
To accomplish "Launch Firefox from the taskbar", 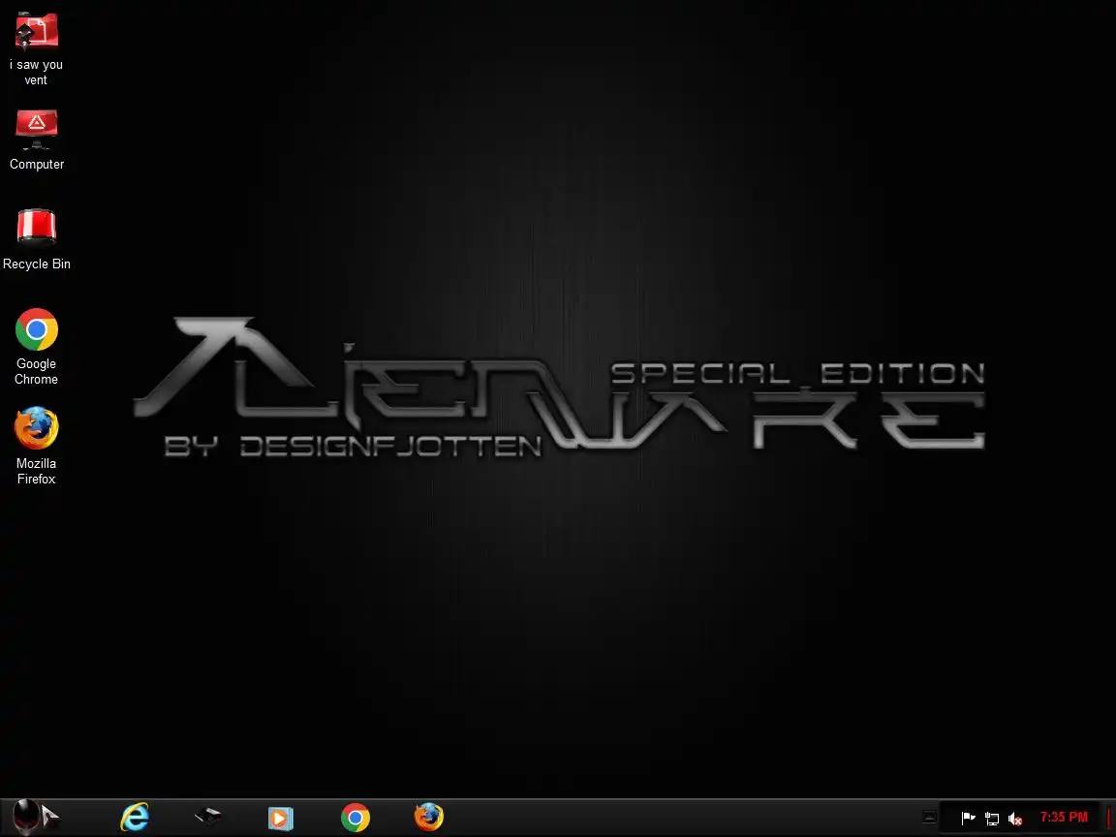I will click(x=429, y=817).
